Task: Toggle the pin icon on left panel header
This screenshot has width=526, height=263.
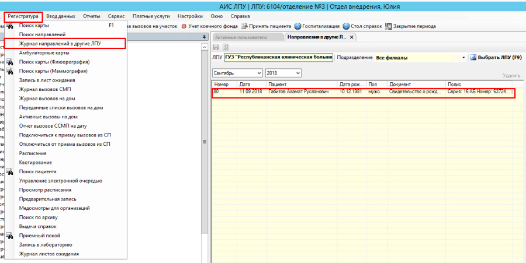Action: pyautogui.click(x=203, y=37)
